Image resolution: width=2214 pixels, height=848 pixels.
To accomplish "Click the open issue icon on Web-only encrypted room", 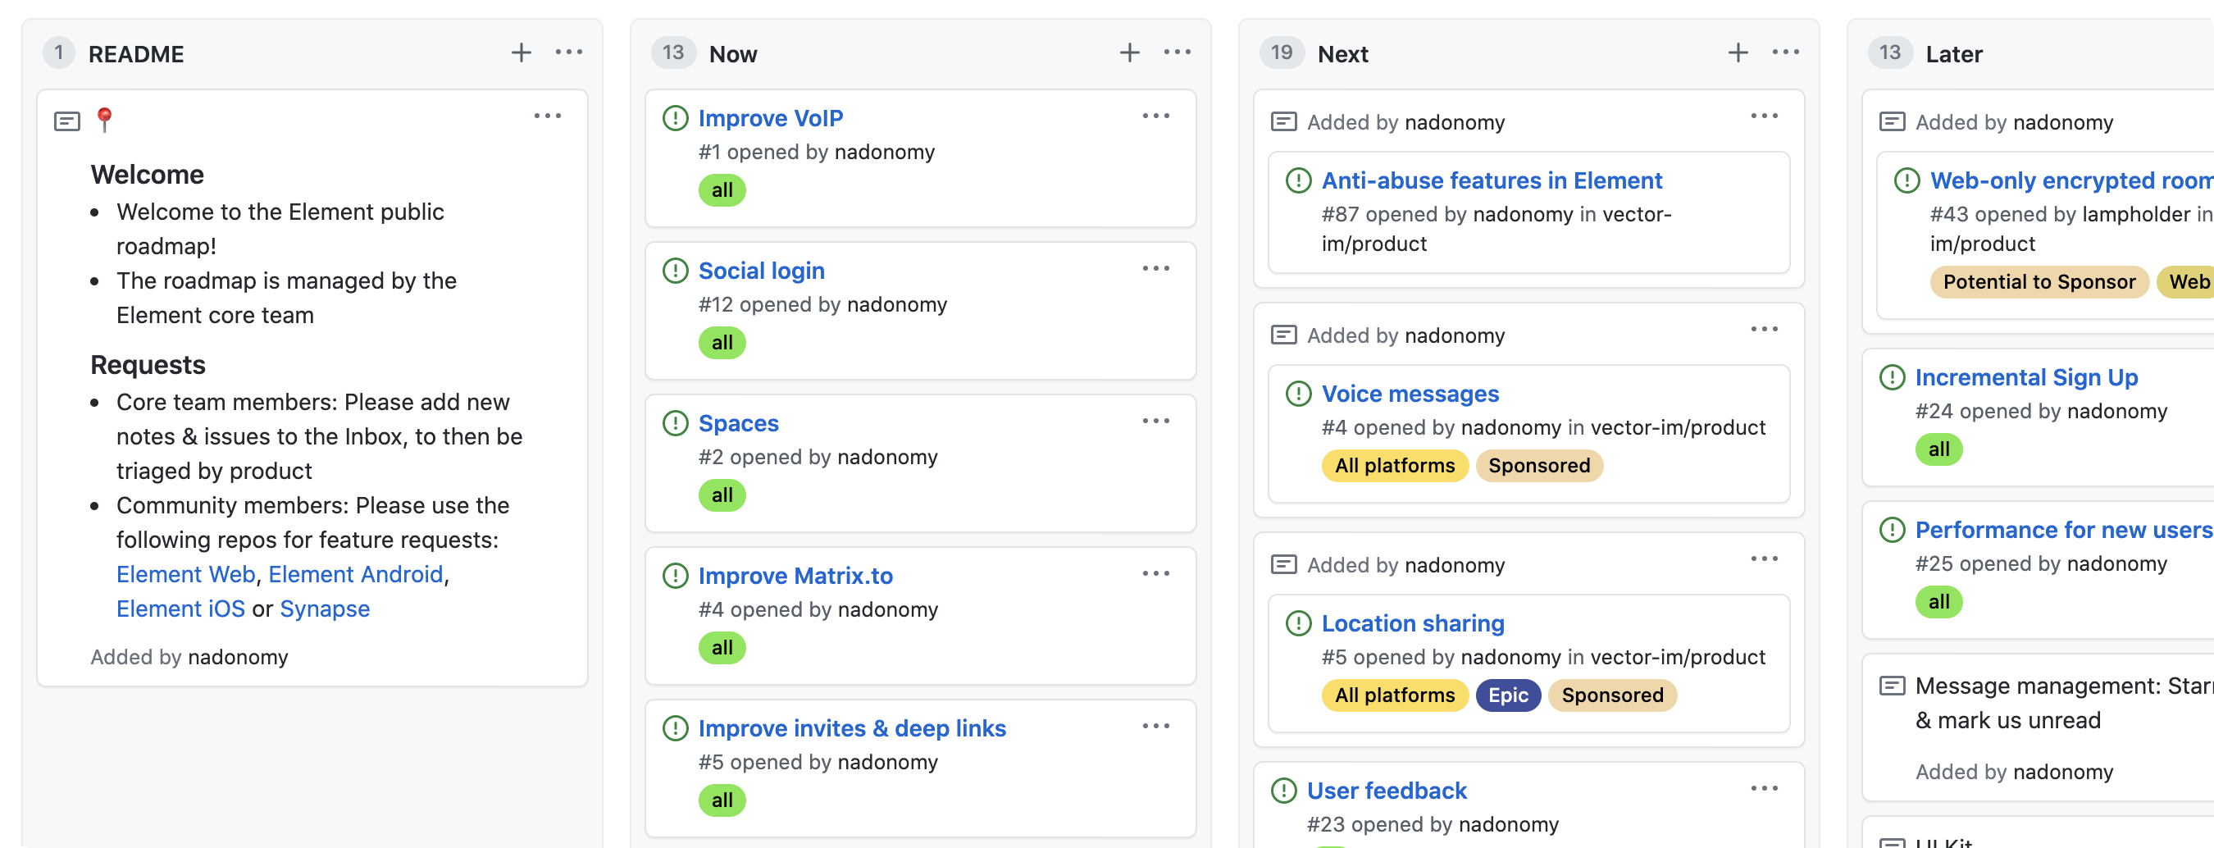I will click(1906, 180).
